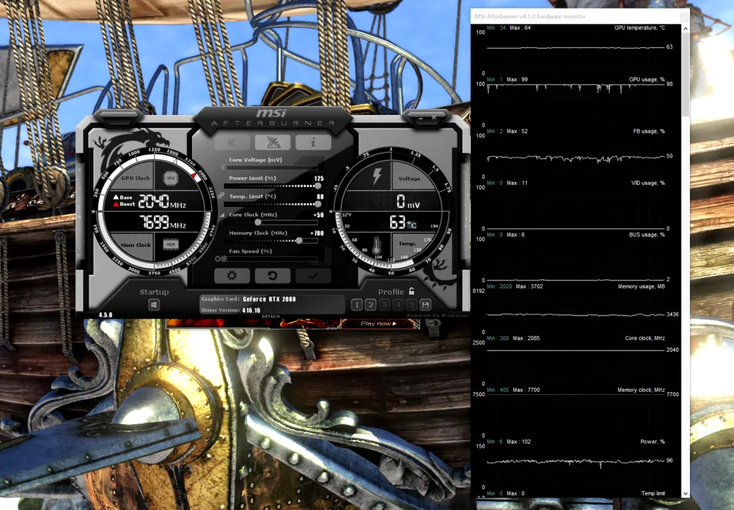Click the link icon beside Temp. Limit
The image size is (734, 510).
pyautogui.click(x=220, y=197)
